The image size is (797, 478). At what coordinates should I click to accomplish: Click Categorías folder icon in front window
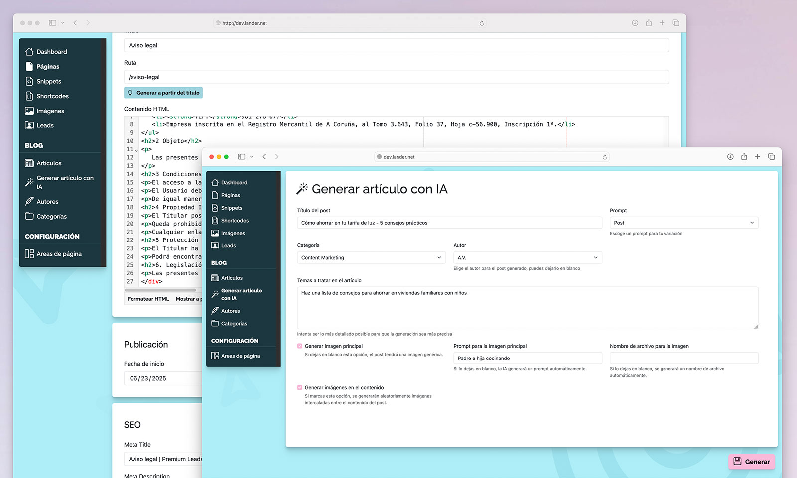[x=215, y=324]
